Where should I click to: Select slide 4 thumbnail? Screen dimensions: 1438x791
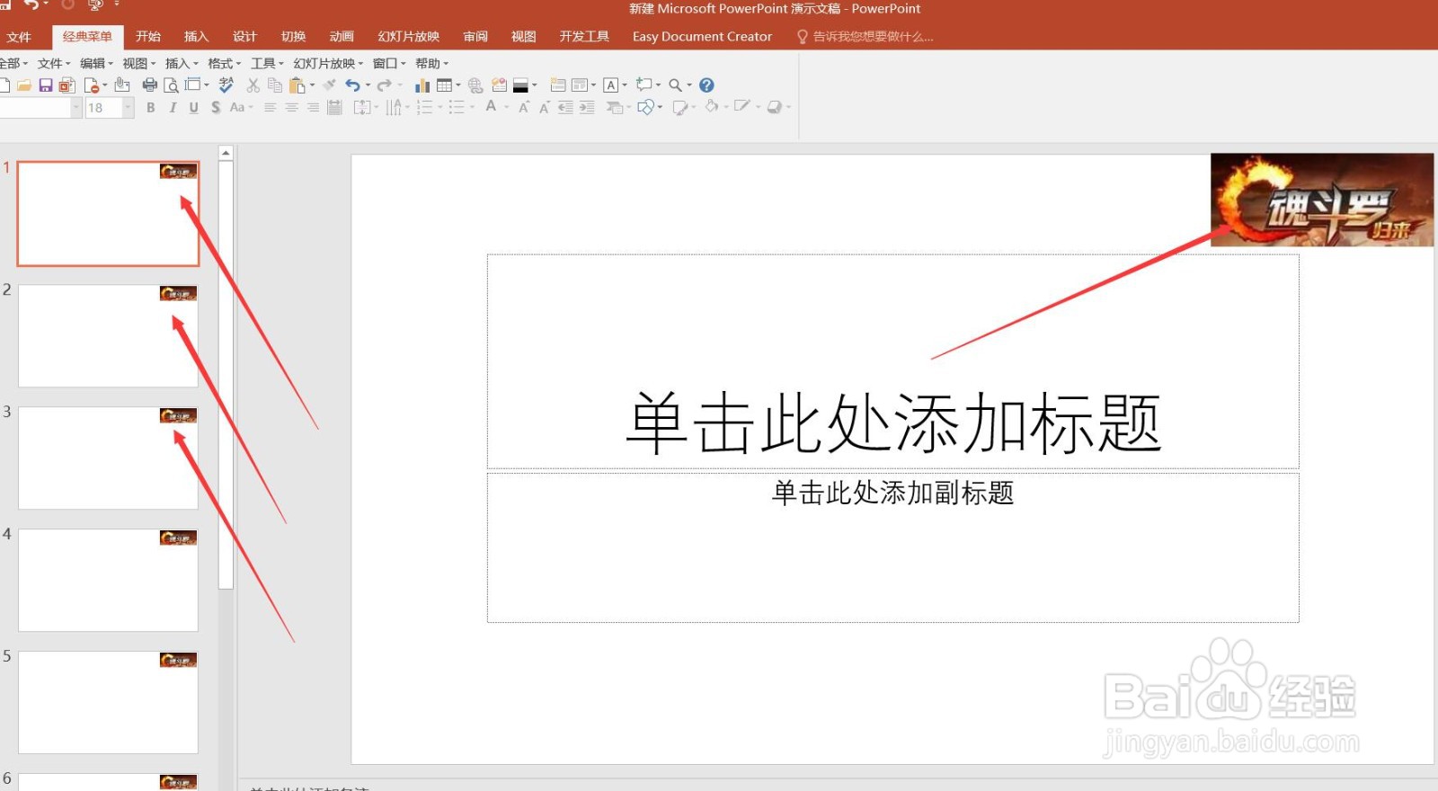click(x=108, y=580)
